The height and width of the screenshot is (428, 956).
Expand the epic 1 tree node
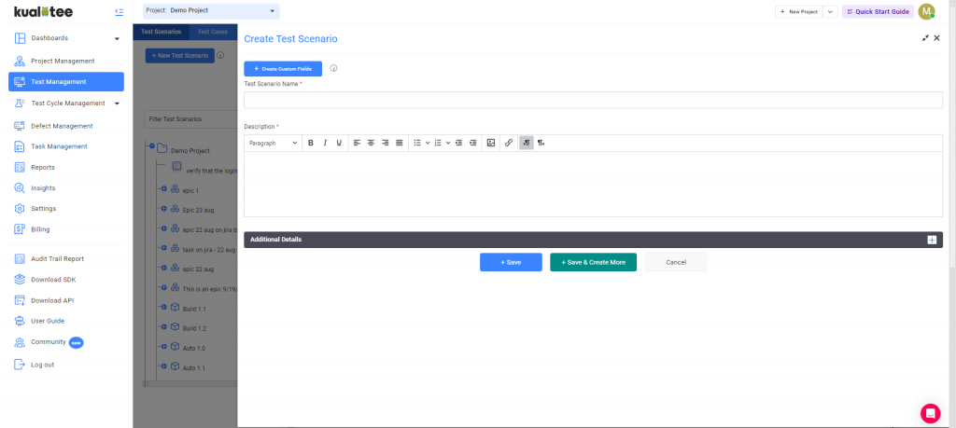[x=164, y=190]
